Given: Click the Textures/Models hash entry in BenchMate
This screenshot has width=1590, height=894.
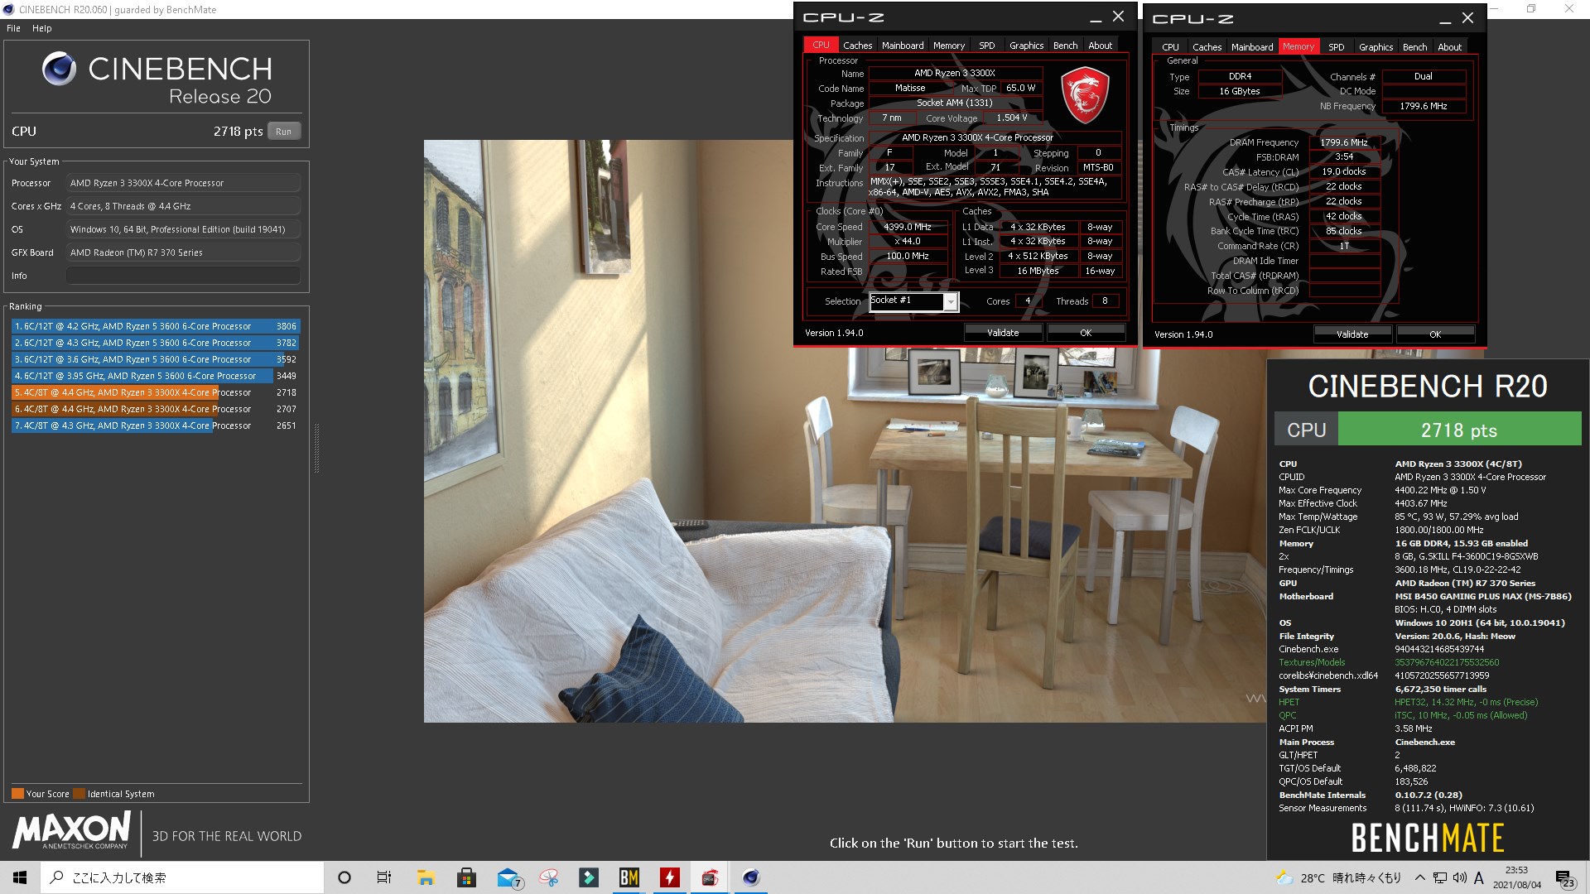Looking at the screenshot, I should 1389,662.
